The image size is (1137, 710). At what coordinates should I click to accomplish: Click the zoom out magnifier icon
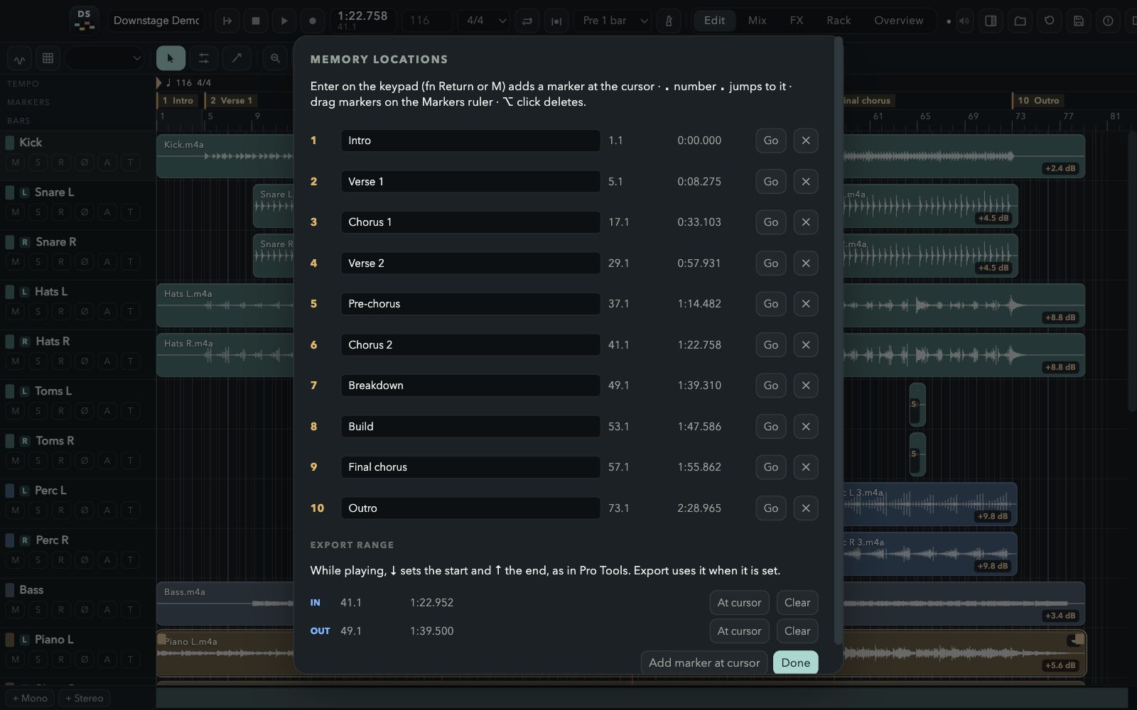coord(276,58)
